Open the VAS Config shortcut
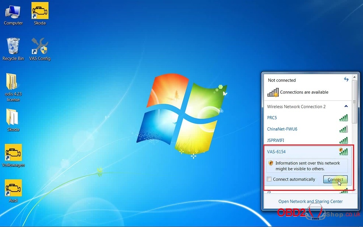 pyautogui.click(x=40, y=46)
